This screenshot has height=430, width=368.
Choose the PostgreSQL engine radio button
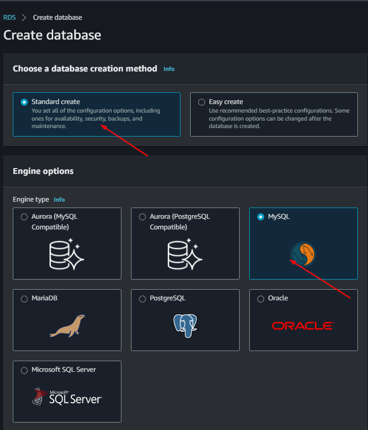142,299
